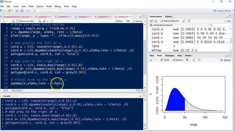Open Global Environment selector
The height and width of the screenshot is (132, 235).
click(161, 25)
